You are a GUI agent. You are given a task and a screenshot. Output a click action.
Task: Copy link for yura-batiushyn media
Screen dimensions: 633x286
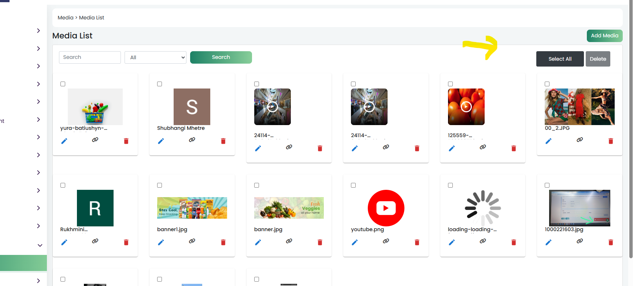click(x=95, y=140)
